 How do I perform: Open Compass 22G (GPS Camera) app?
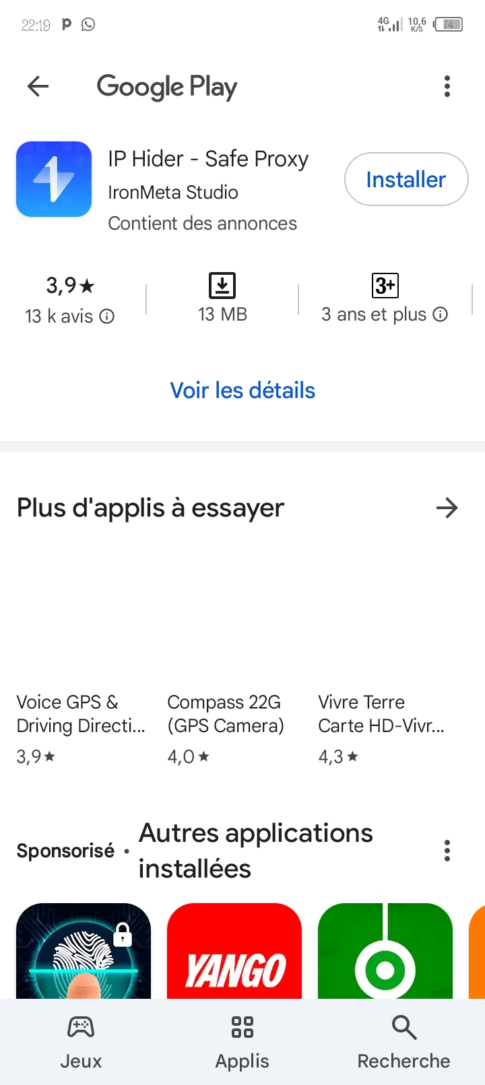click(226, 714)
